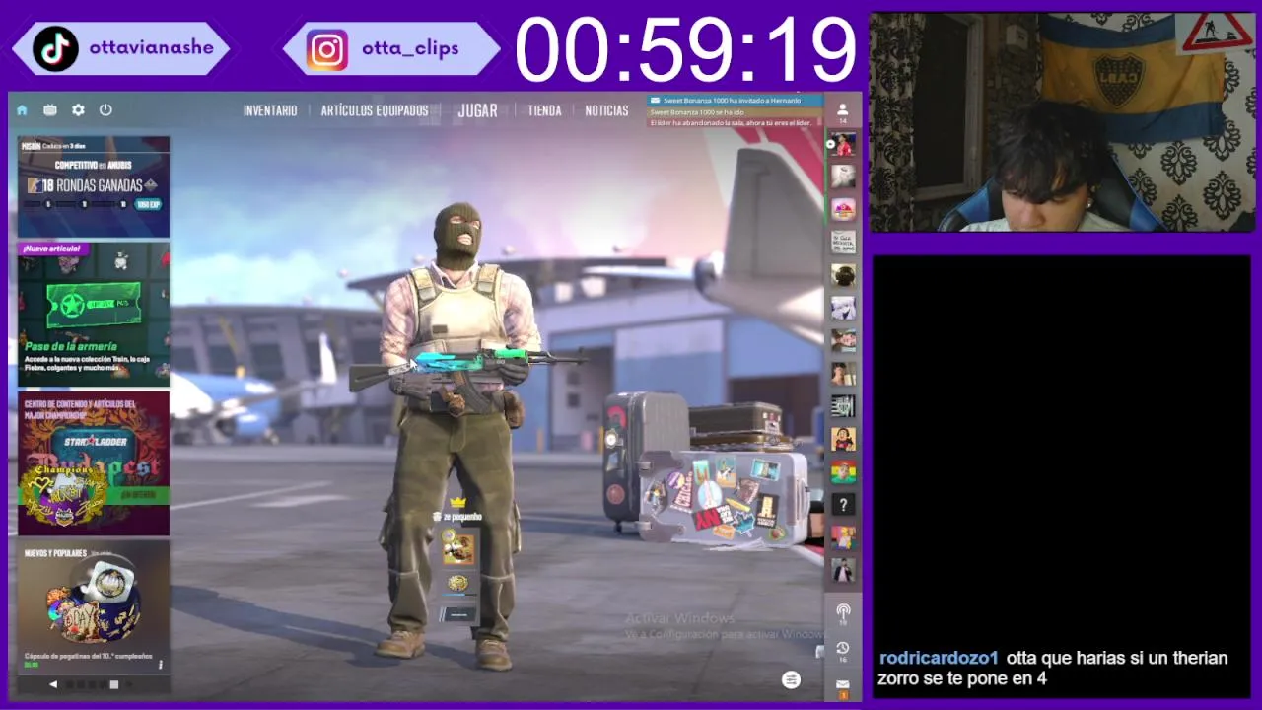Click the Instagram logo icon
1262x710 pixels.
coord(326,49)
